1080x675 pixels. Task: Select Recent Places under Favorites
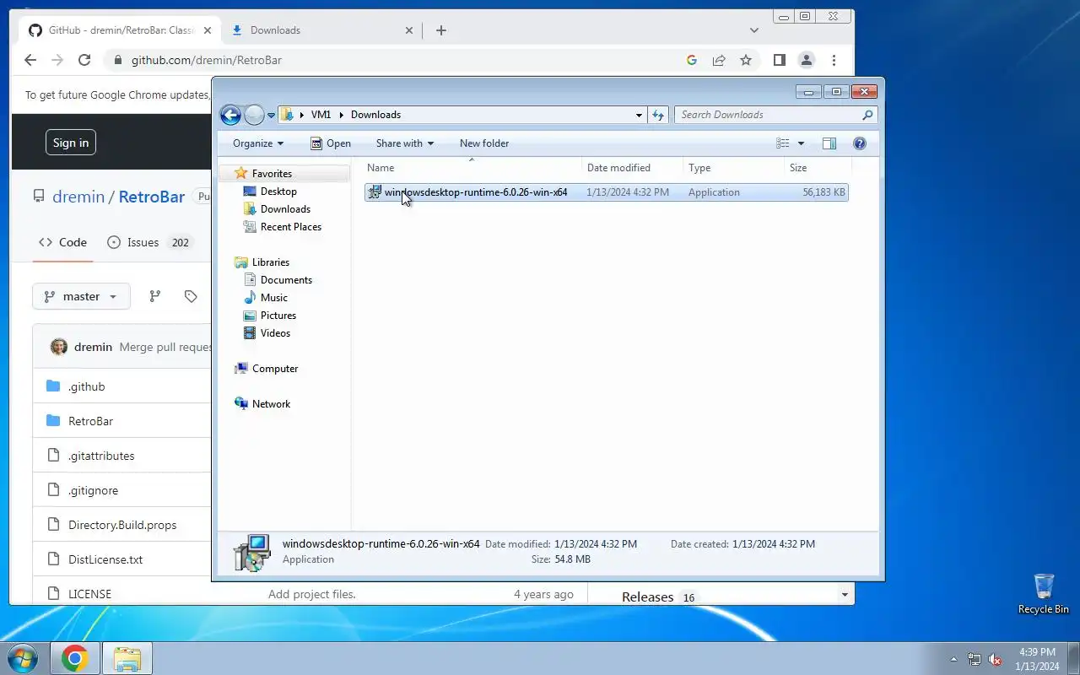coord(290,227)
